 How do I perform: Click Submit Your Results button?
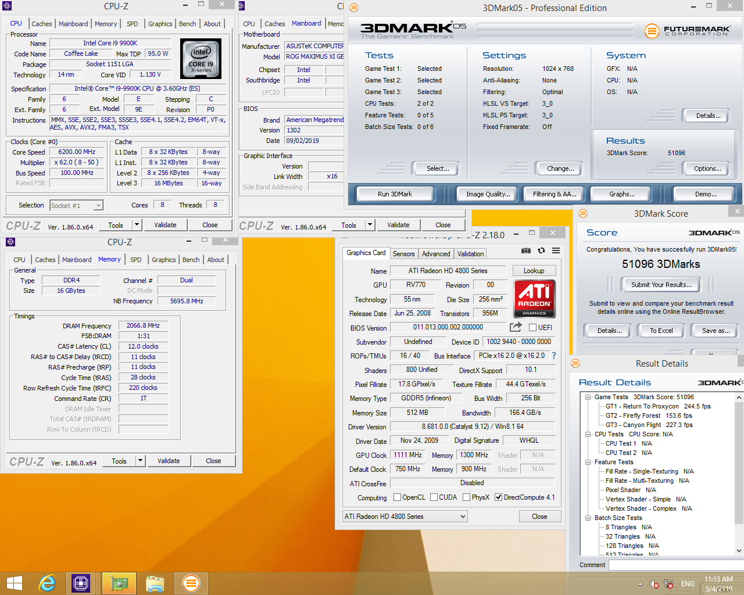click(661, 285)
